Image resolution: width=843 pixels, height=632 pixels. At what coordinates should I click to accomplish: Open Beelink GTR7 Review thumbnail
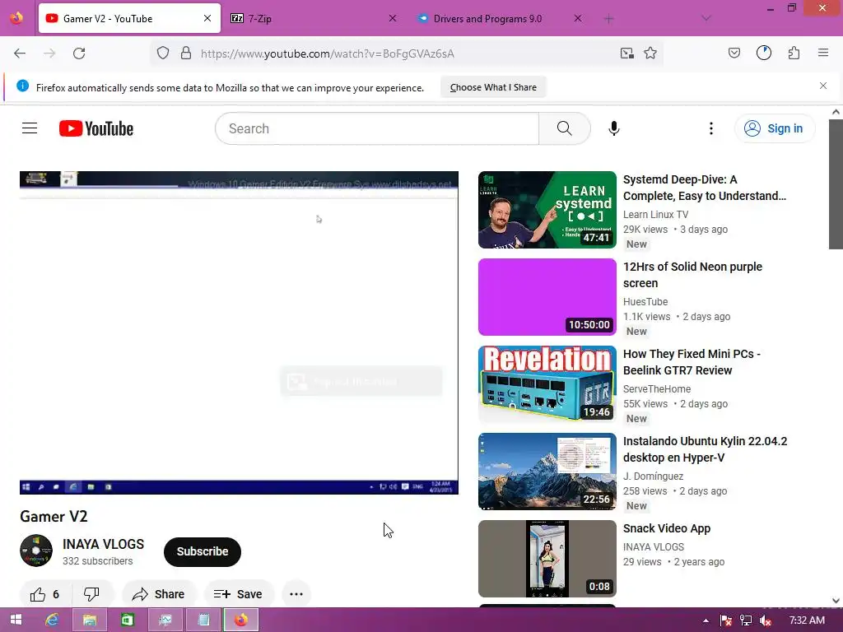point(547,383)
